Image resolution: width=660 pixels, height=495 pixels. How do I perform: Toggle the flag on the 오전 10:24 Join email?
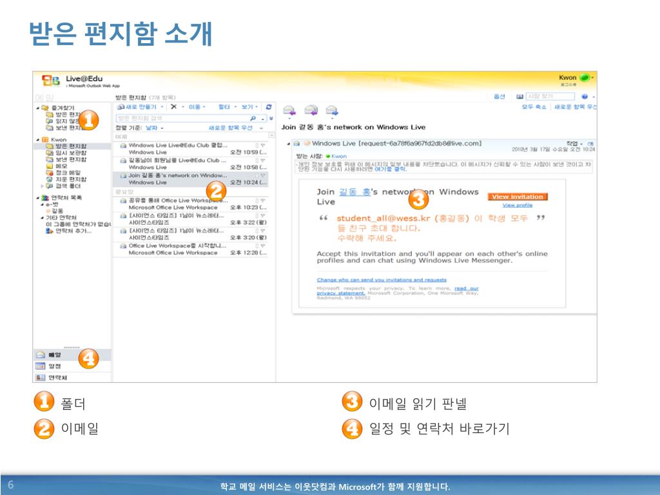pyautogui.click(x=263, y=175)
